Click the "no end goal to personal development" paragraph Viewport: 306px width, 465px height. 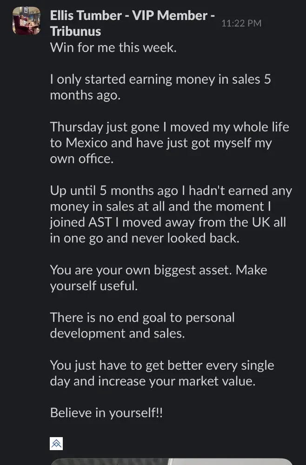142,325
